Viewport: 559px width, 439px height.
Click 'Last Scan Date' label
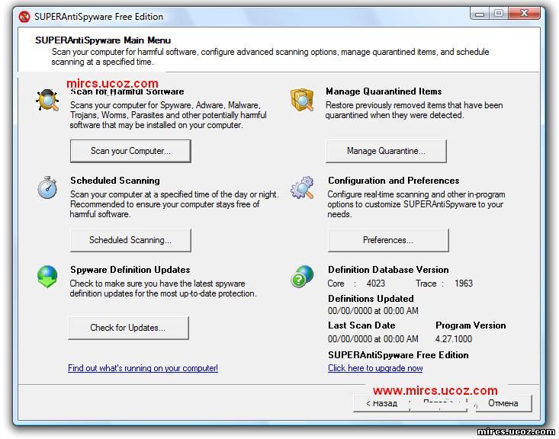tap(361, 325)
